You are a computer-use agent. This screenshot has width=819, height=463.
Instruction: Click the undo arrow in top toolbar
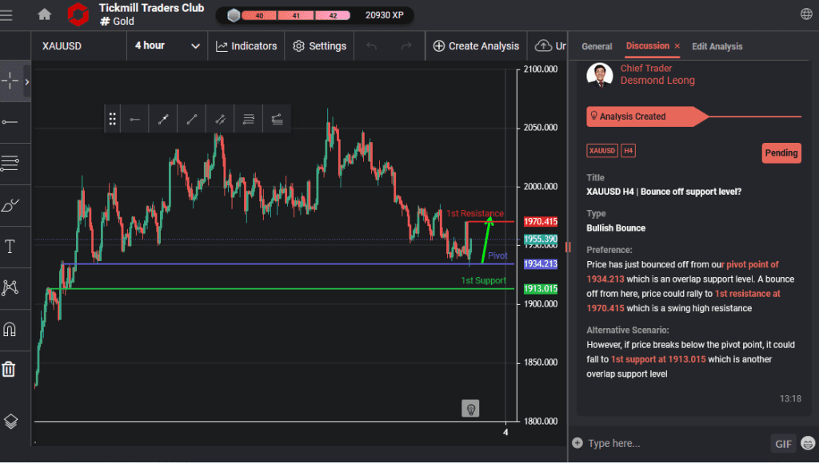pyautogui.click(x=372, y=46)
